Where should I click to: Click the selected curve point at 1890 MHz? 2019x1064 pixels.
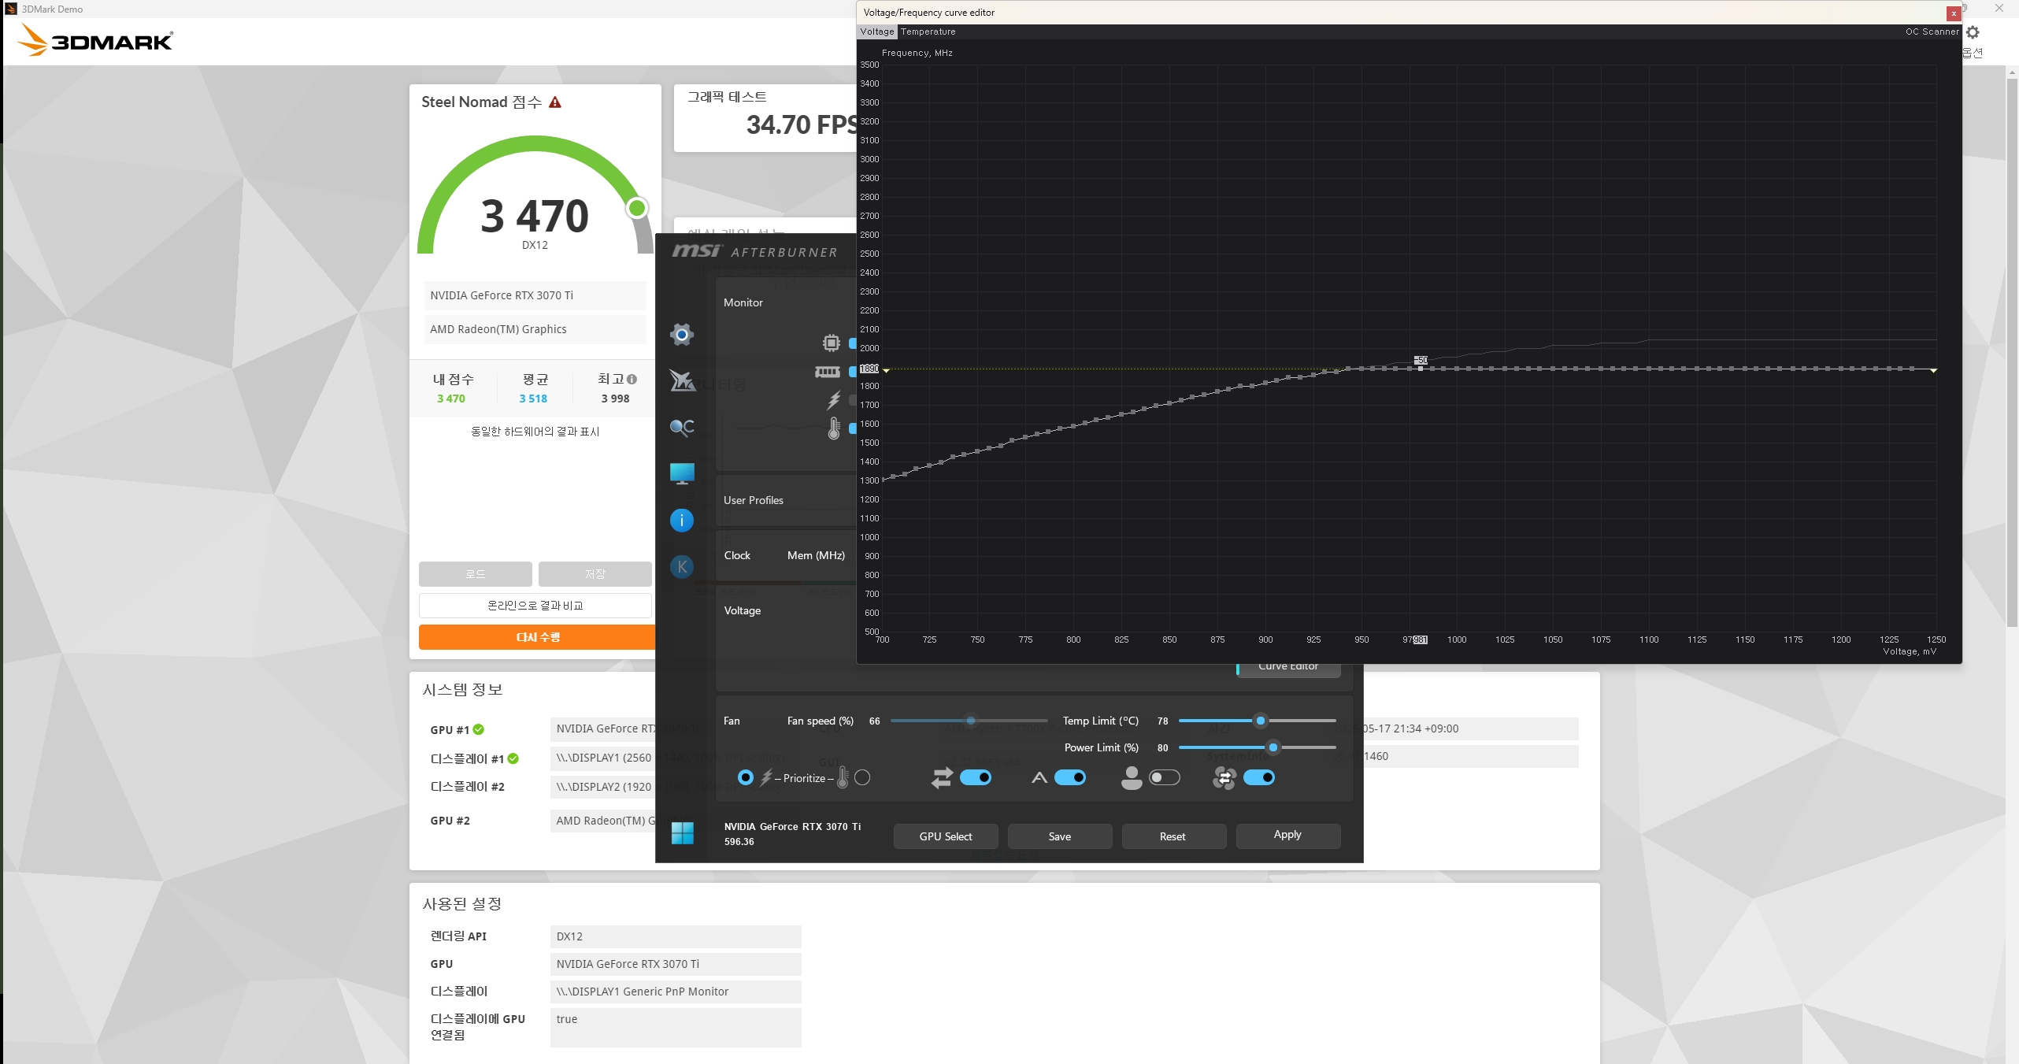(1421, 369)
